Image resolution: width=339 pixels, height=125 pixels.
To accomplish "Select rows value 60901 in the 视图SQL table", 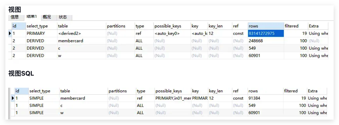I will (x=265, y=113).
